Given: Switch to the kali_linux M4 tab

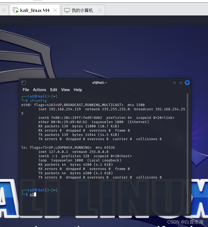Looking at the screenshot, I should click(35, 10).
